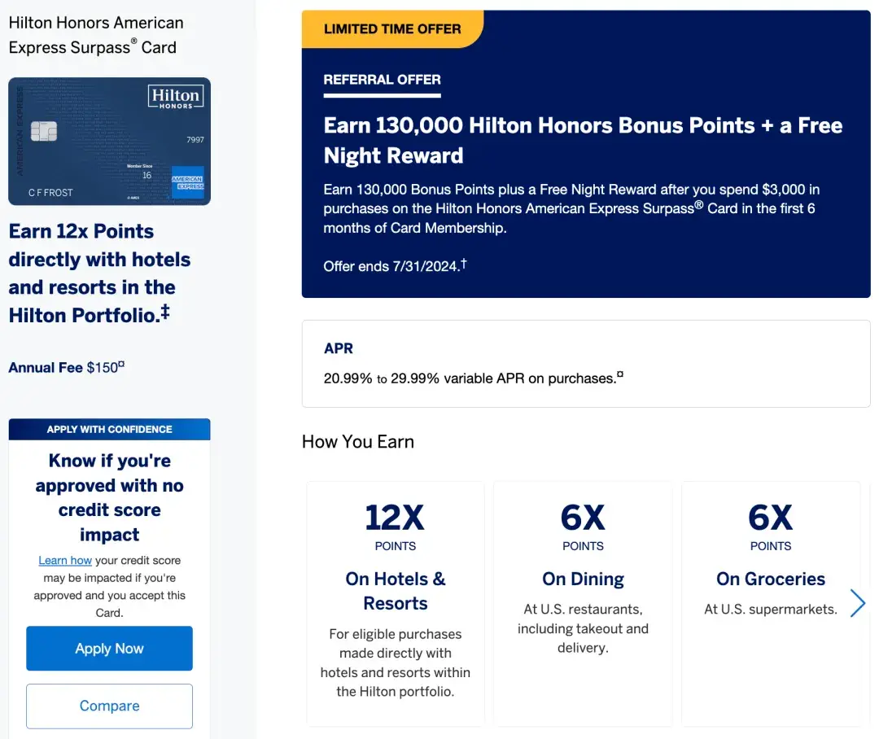Select the 6X Points on Groceries tile
The image size is (879, 739).
[x=770, y=602]
